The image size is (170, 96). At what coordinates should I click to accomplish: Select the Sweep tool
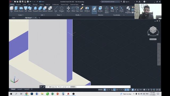(x=30, y=9)
